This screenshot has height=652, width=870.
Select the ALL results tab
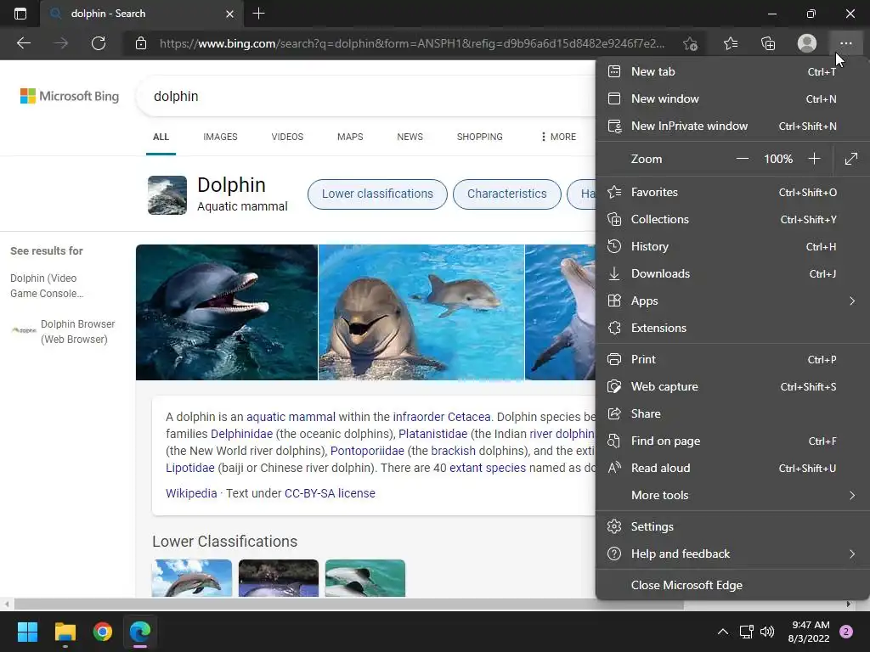pyautogui.click(x=161, y=137)
